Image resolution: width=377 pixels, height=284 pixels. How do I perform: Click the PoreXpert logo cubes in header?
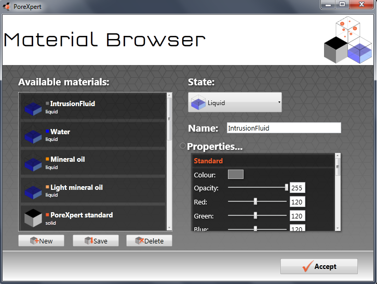pos(348,41)
